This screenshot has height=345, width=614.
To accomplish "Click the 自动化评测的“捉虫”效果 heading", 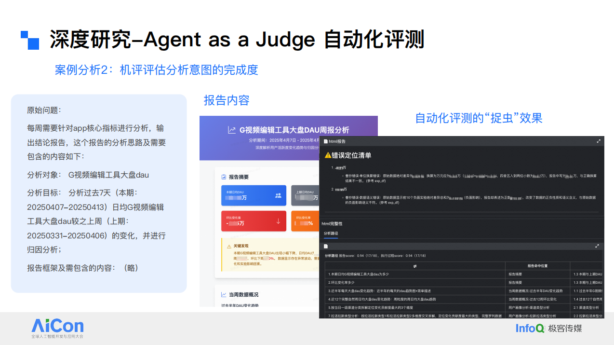I will pyautogui.click(x=479, y=118).
